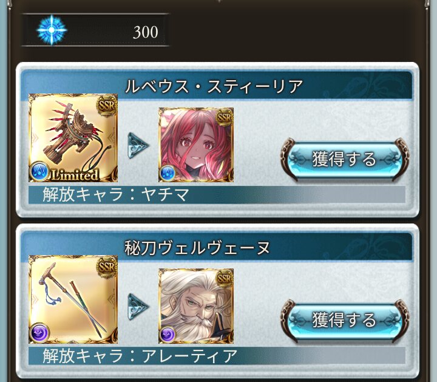The height and width of the screenshot is (382, 437).
Task: Select the ルベウス・スティーリア title header
Action: (x=214, y=86)
